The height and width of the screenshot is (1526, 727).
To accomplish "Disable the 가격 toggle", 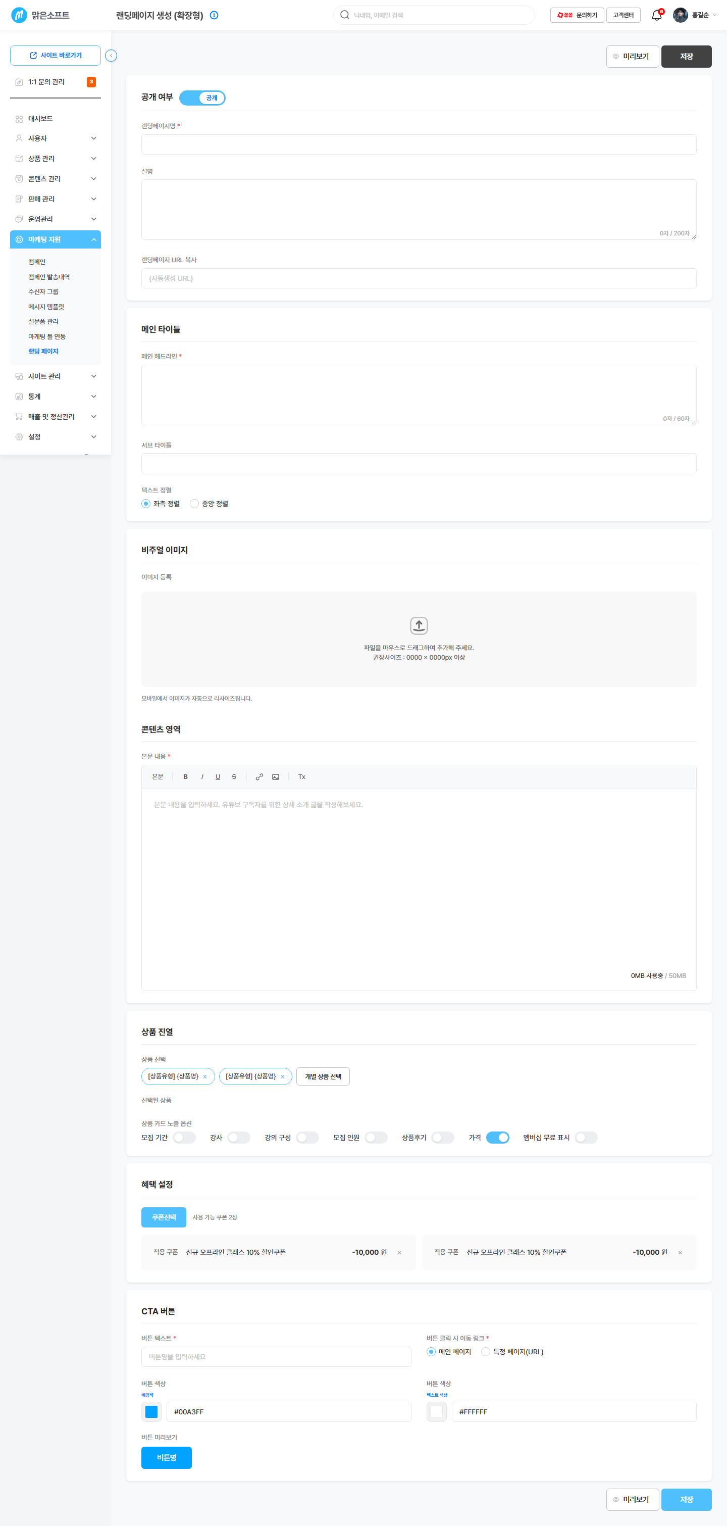I will 498,1138.
